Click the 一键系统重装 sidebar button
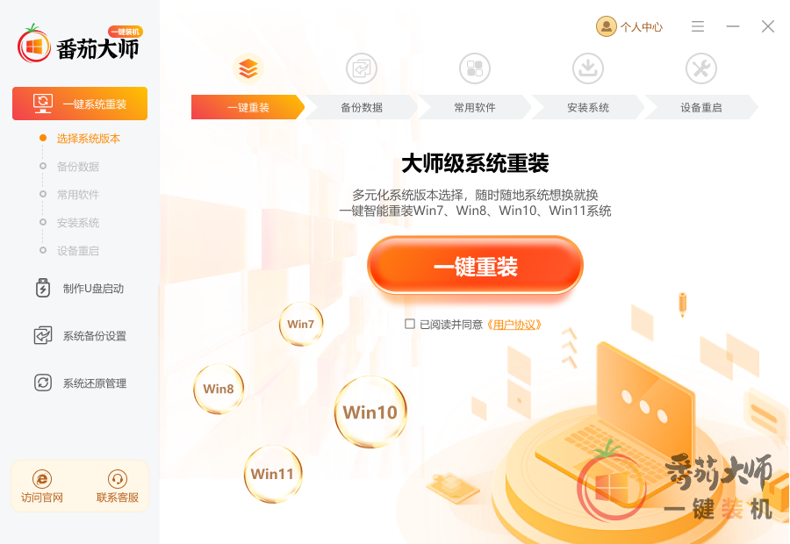The width and height of the screenshot is (790, 544). tap(80, 104)
